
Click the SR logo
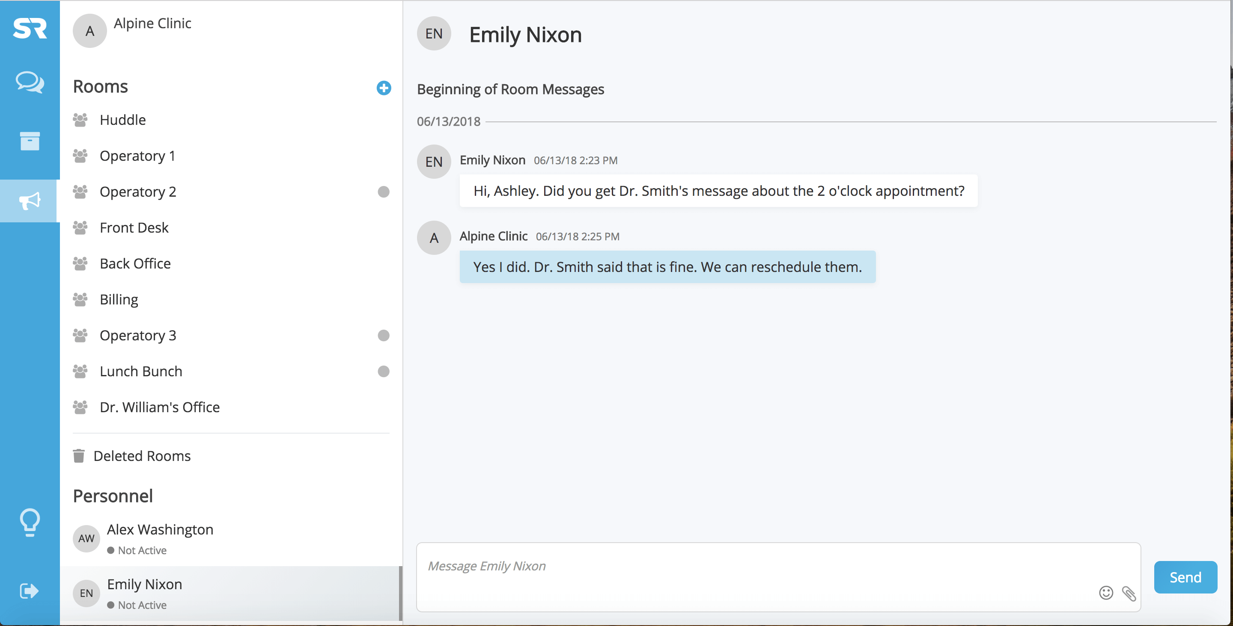30,28
